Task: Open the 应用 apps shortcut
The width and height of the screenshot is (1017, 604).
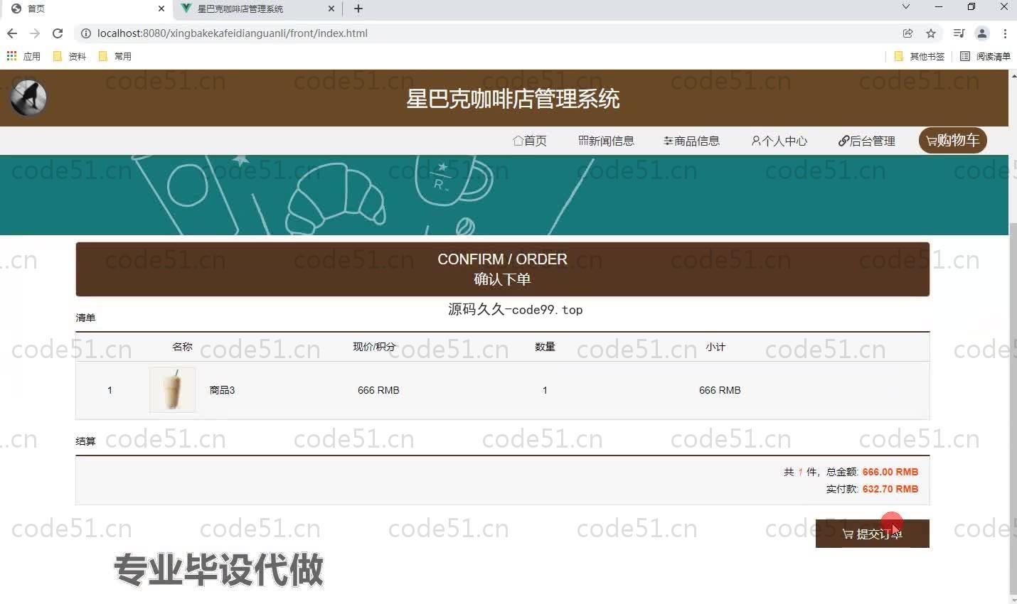Action: click(x=23, y=56)
